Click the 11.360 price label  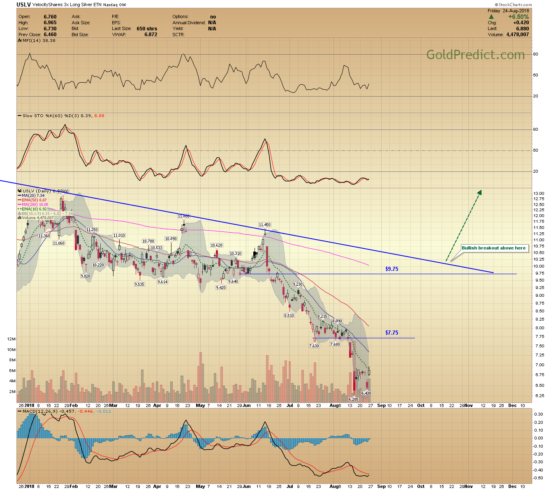44,236
